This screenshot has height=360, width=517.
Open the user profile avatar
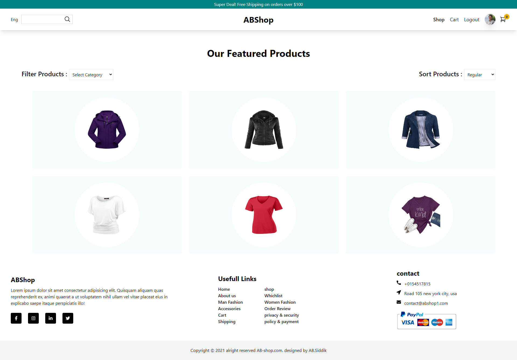pyautogui.click(x=490, y=19)
